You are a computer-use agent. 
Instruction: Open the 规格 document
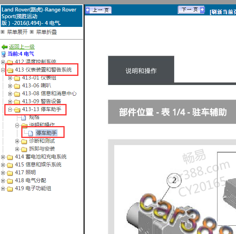[x=34, y=117]
